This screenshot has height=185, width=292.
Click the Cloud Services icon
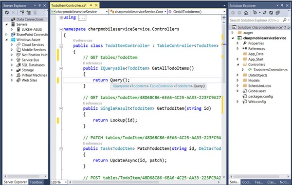pos(18,44)
